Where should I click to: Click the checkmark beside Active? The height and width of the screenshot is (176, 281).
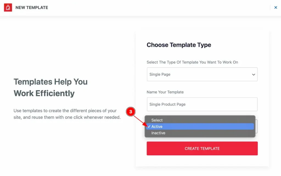[149, 126]
